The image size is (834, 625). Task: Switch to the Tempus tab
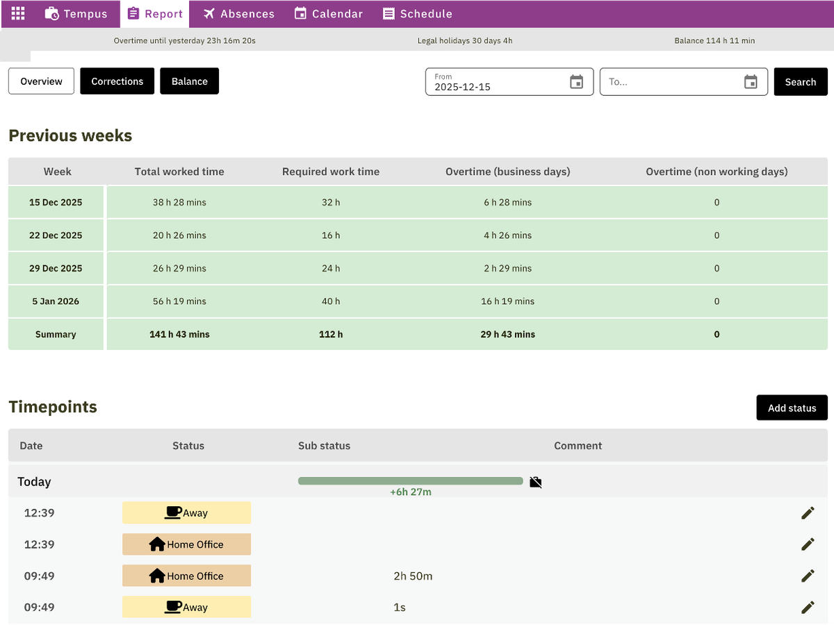coord(76,14)
